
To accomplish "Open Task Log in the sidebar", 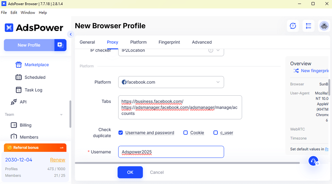I will [34, 90].
